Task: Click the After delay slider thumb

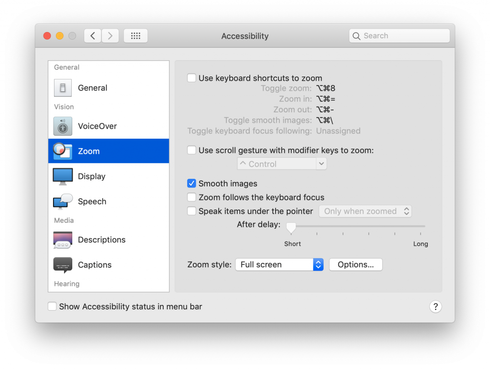Action: pyautogui.click(x=291, y=228)
